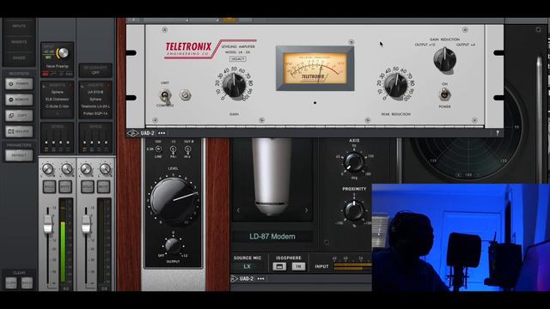Open the Sphere insert on first channel

pyautogui.click(x=58, y=92)
